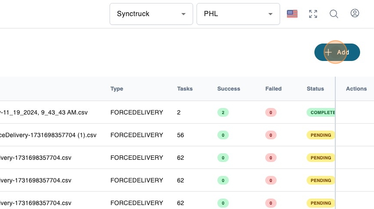Click the Add button

coord(337,52)
